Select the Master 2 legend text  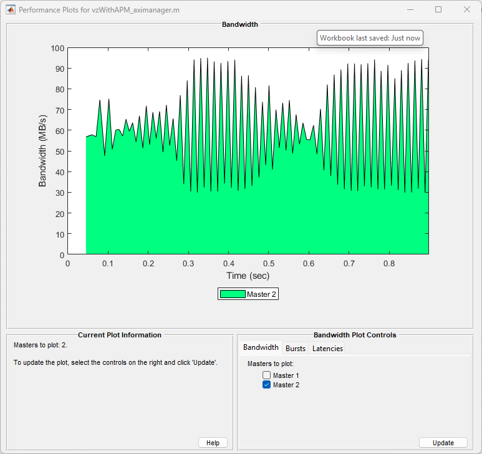coord(261,294)
